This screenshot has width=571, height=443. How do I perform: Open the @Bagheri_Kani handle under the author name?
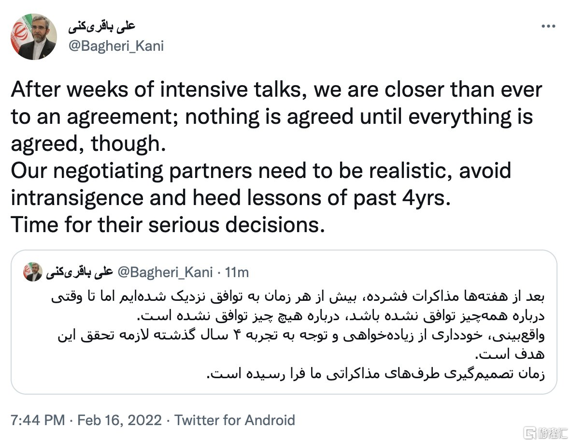[116, 46]
